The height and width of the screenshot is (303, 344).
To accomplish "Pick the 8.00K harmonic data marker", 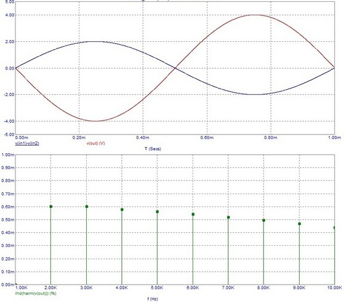I will click(x=264, y=220).
